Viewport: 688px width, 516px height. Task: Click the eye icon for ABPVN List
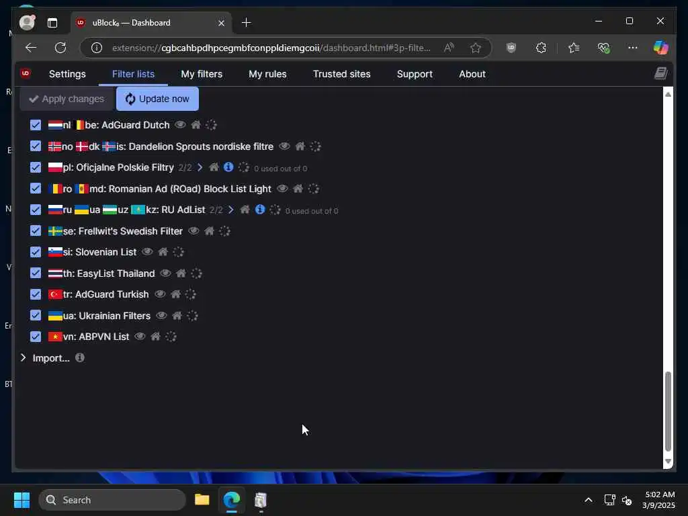pos(140,337)
